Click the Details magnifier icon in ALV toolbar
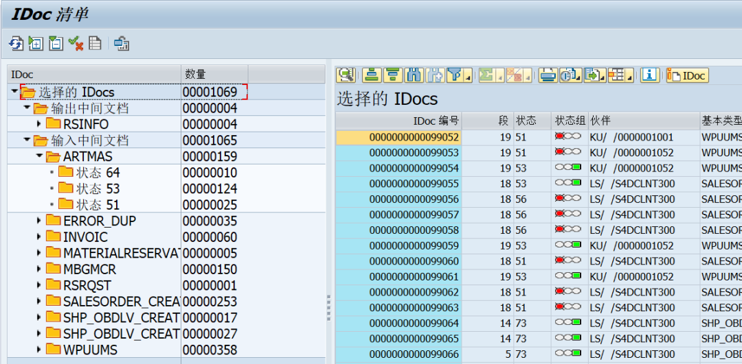The width and height of the screenshot is (742, 364). pos(346,75)
